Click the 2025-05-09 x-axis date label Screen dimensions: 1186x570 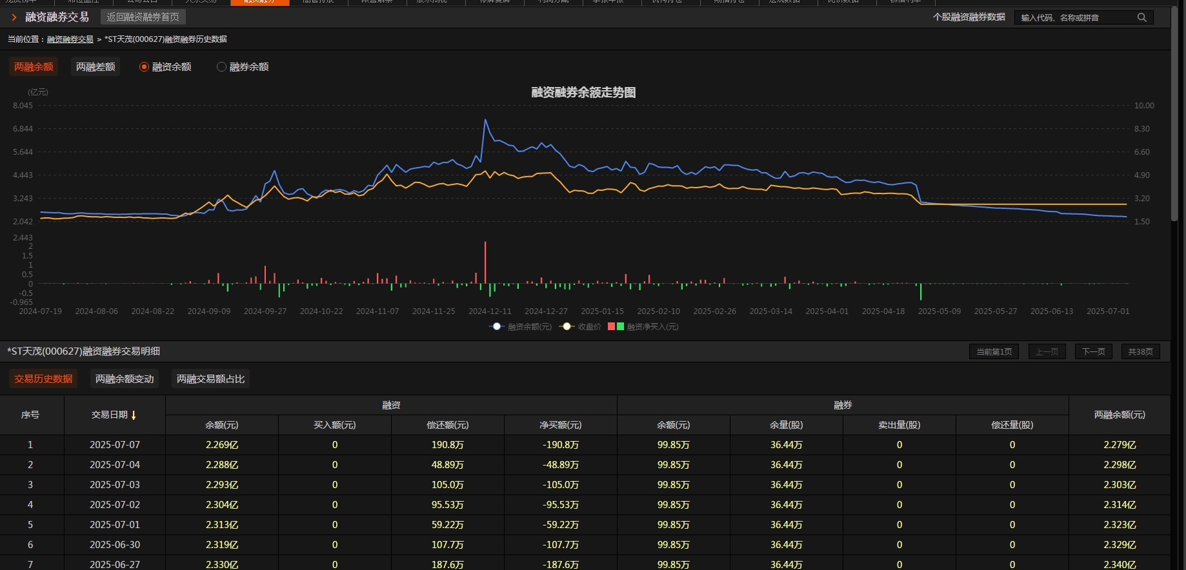point(940,311)
